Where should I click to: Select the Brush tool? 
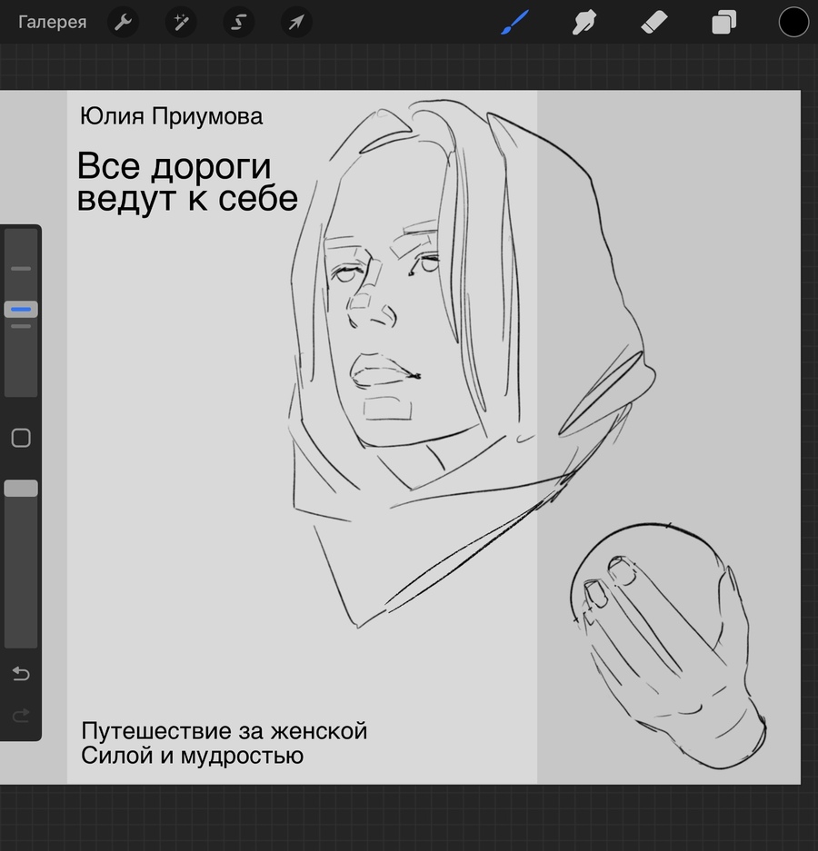coord(514,23)
